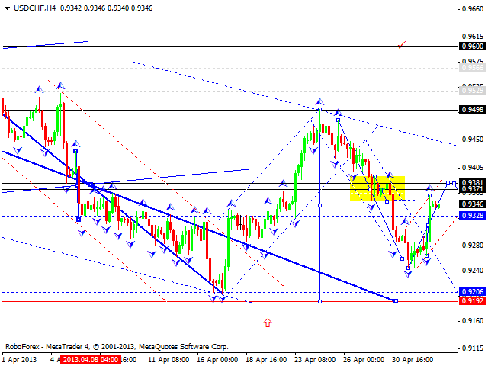
Task: Click the grayed 0.9529 price label
Action: [470, 90]
